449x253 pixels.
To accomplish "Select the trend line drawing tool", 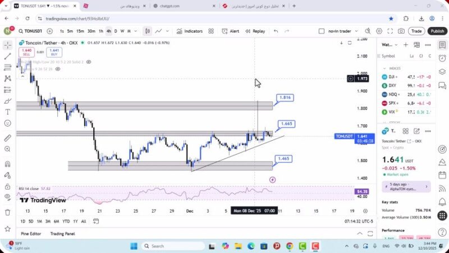I will pyautogui.click(x=7, y=56).
